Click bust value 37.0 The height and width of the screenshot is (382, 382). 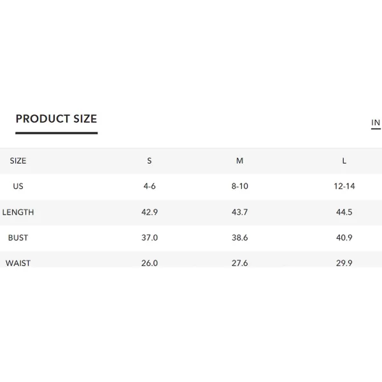click(150, 237)
